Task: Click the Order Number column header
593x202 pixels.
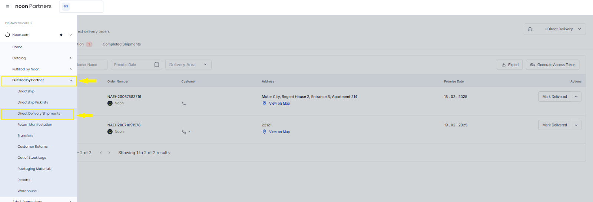Action: coord(118,81)
